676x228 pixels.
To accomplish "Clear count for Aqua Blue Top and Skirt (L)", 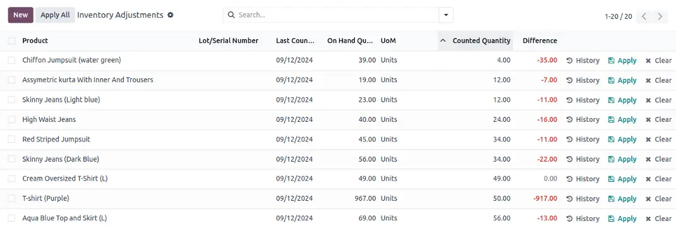I will [658, 219].
